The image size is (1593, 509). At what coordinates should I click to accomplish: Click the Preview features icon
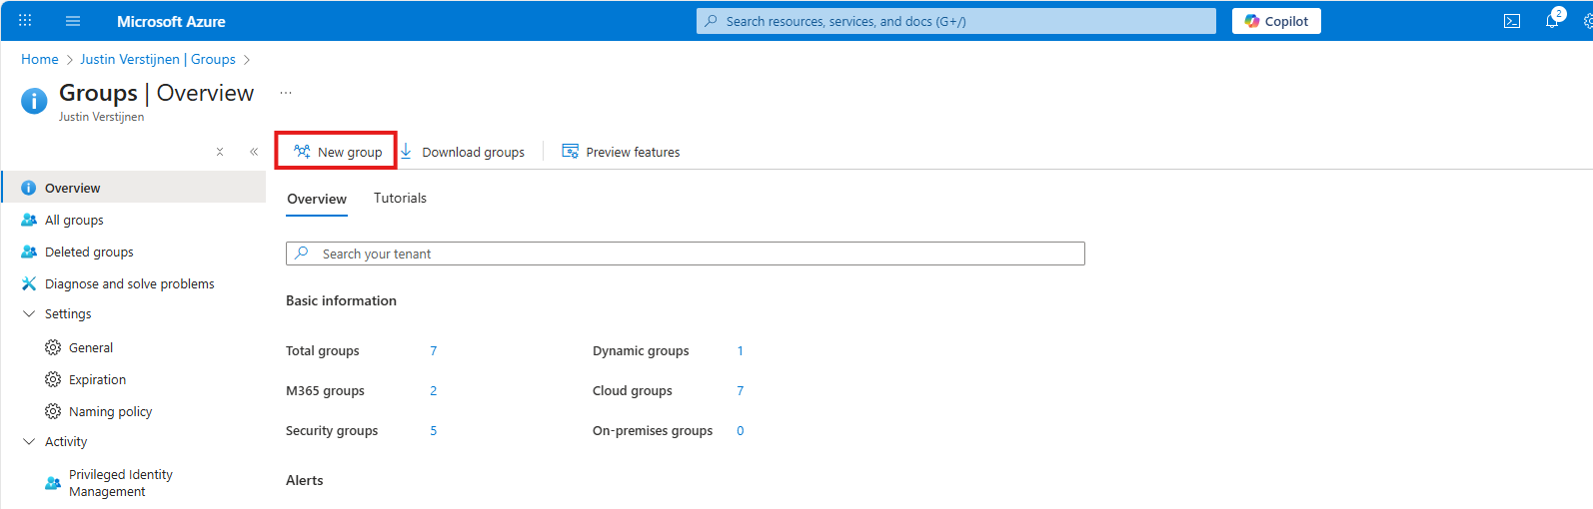coord(571,152)
